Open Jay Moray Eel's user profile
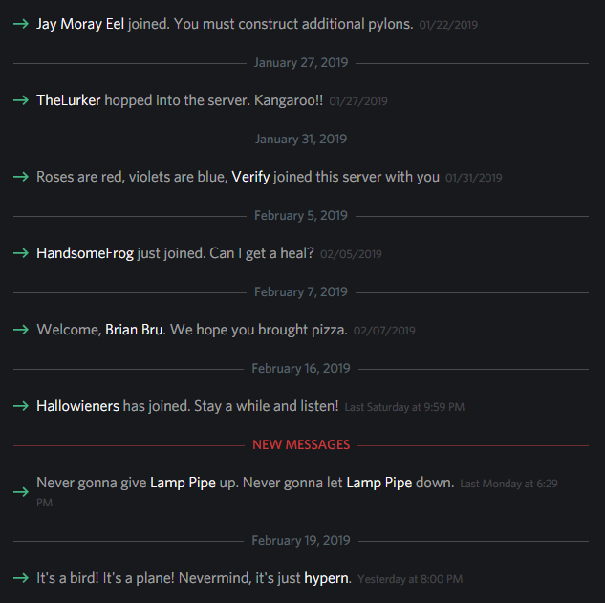This screenshot has width=605, height=603. tap(80, 24)
